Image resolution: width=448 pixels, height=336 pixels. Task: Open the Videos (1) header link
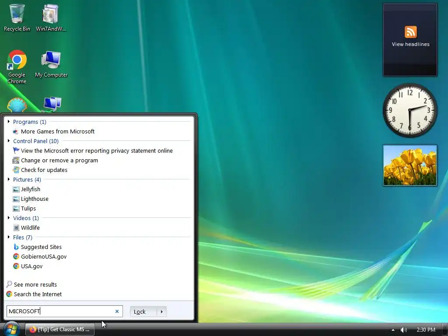[26, 218]
